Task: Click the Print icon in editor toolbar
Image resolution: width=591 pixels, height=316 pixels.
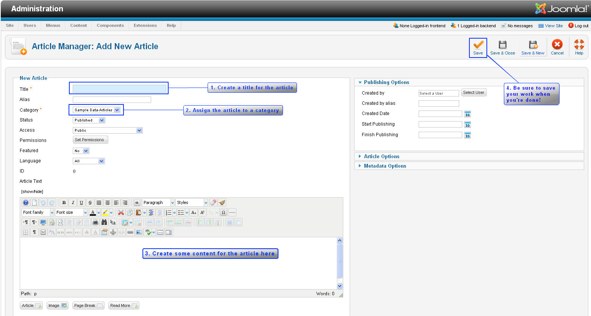Action: coord(95,222)
